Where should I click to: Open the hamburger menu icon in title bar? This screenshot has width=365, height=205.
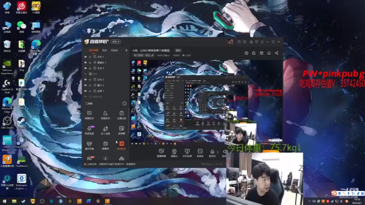(262, 42)
